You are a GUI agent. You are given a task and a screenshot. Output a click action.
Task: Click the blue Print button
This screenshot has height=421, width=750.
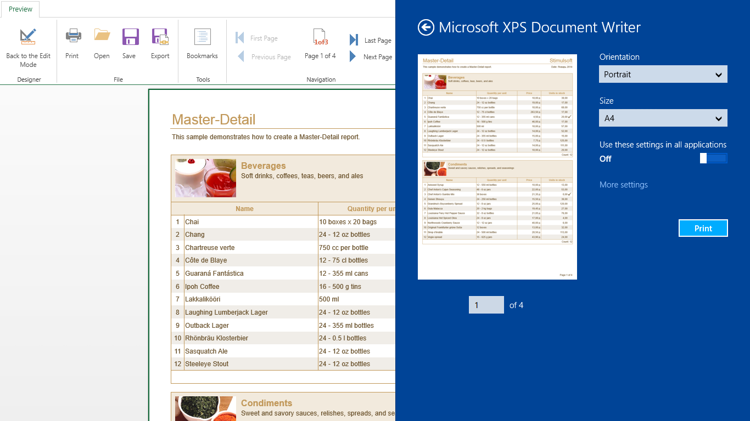click(703, 228)
